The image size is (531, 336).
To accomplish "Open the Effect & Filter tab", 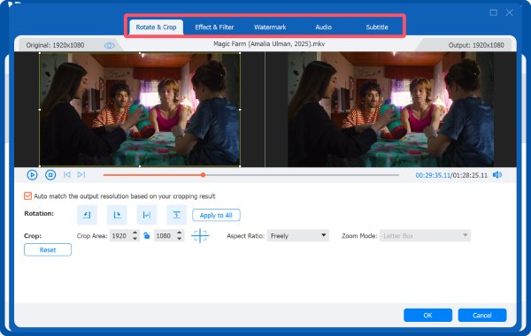I will (x=214, y=27).
